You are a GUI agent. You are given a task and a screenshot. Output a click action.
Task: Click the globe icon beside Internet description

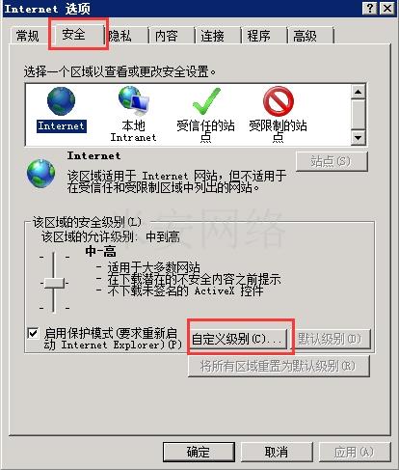(40, 173)
